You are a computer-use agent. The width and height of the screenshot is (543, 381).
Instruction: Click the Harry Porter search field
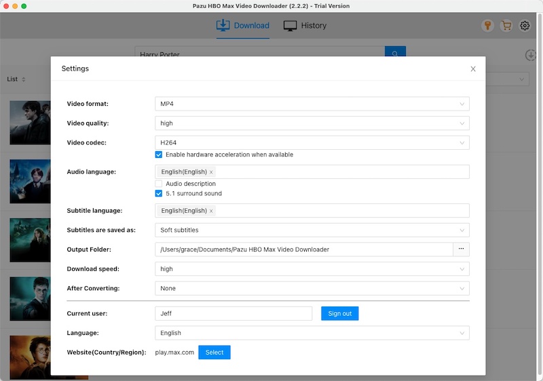pos(260,52)
